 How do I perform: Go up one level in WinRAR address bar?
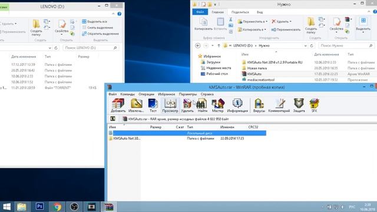113,119
